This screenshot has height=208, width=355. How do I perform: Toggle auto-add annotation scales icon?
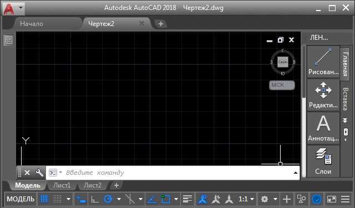[216, 199]
